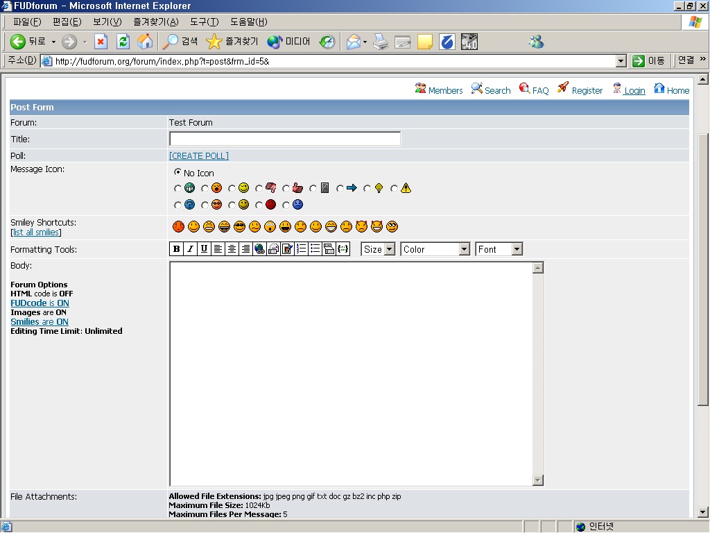
Task: Click inside the Body text area
Action: (352, 374)
